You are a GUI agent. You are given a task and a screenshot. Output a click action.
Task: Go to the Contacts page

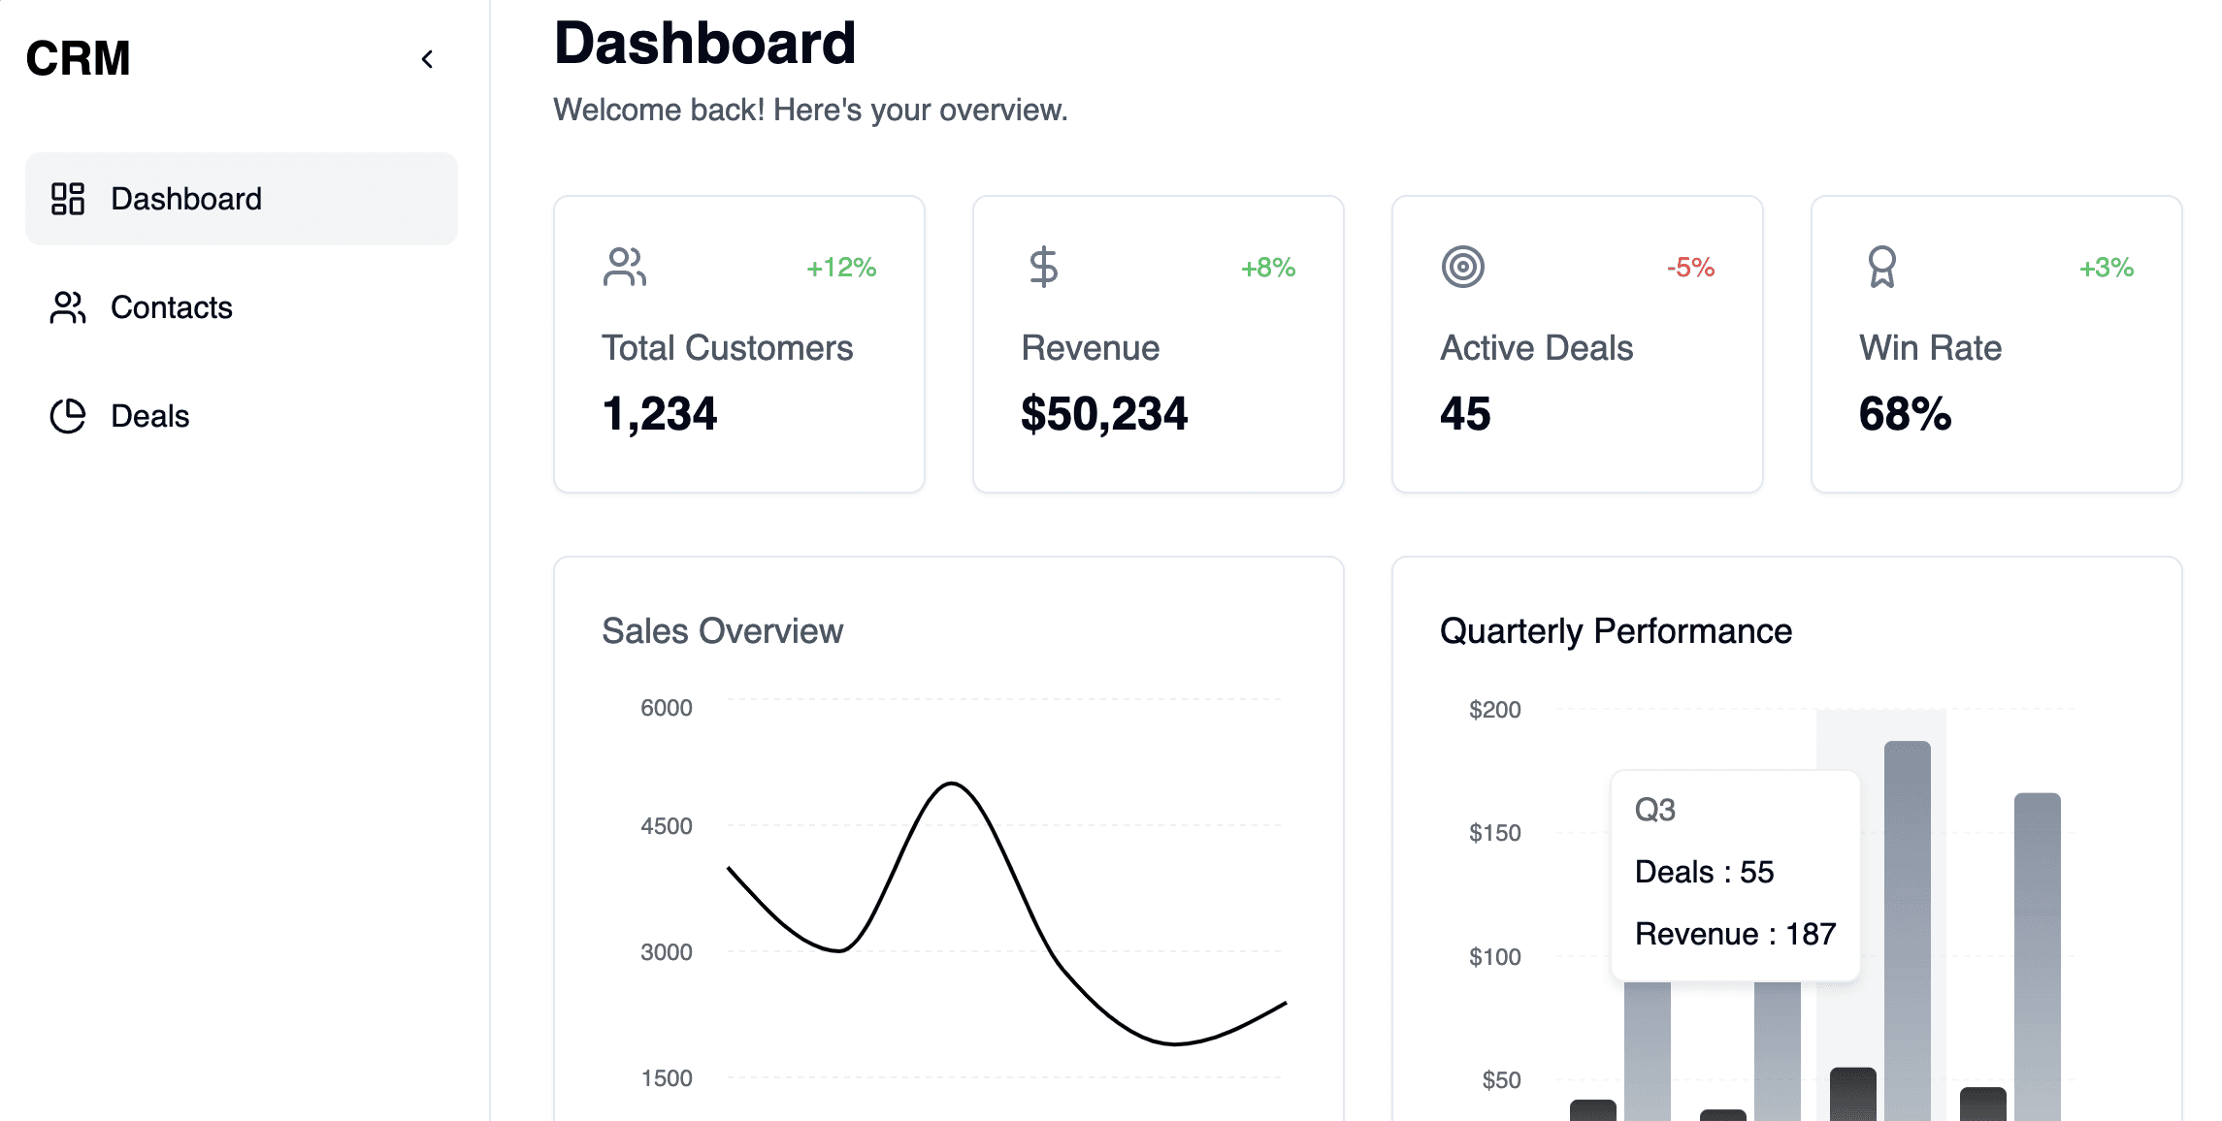pos(242,307)
